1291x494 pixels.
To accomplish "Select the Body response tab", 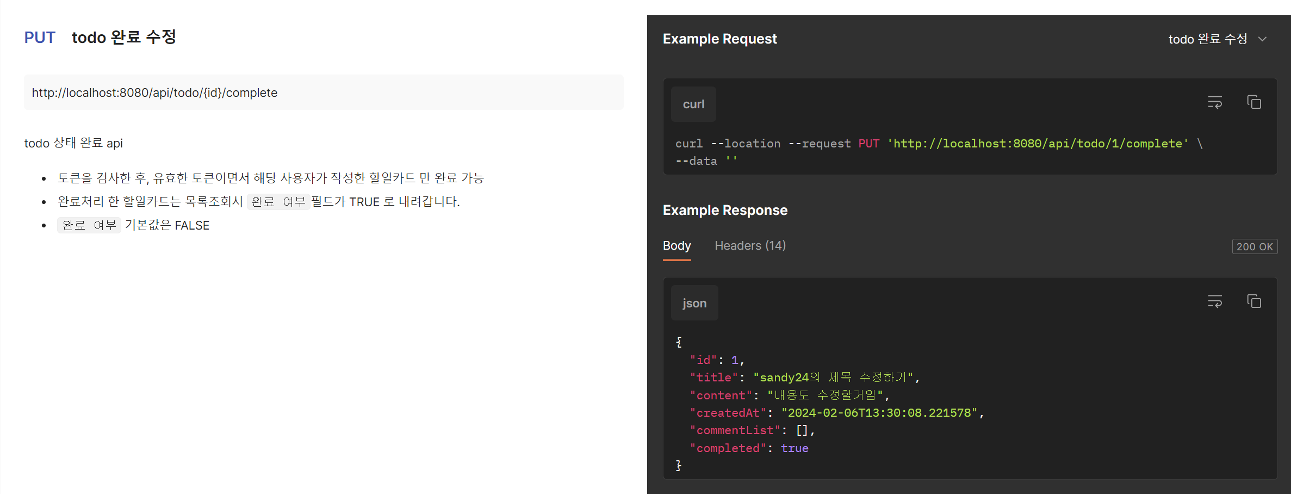I will [676, 246].
